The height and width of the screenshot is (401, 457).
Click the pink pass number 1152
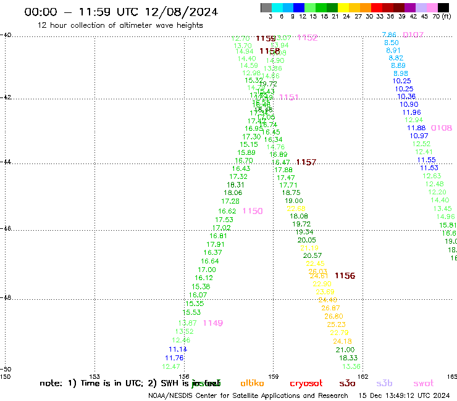[307, 38]
